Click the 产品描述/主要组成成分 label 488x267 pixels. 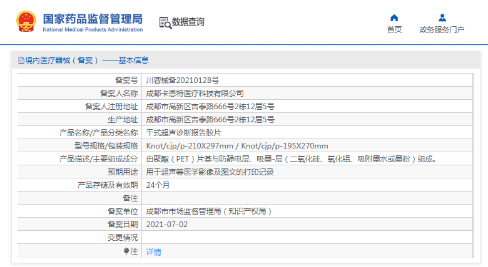(x=99, y=159)
